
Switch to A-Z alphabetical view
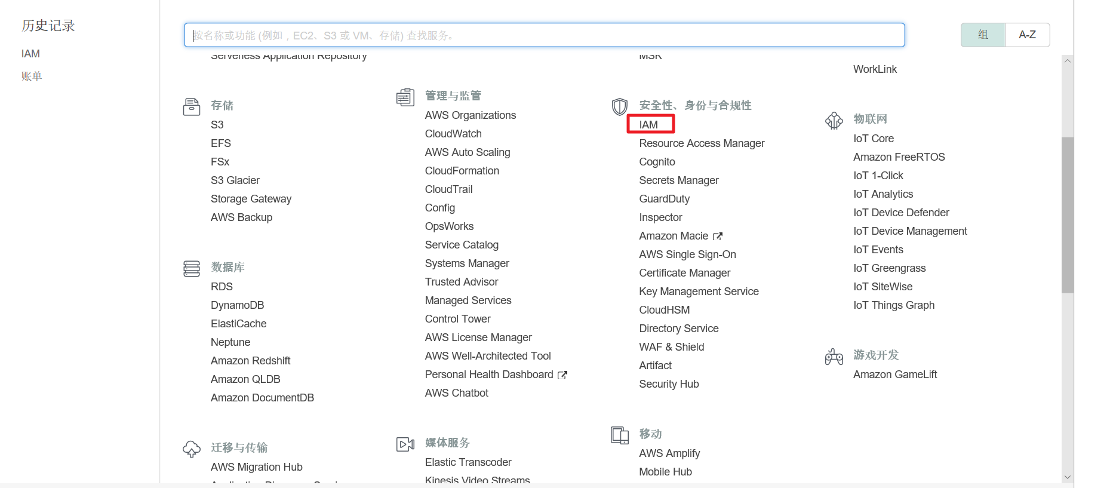(1027, 35)
